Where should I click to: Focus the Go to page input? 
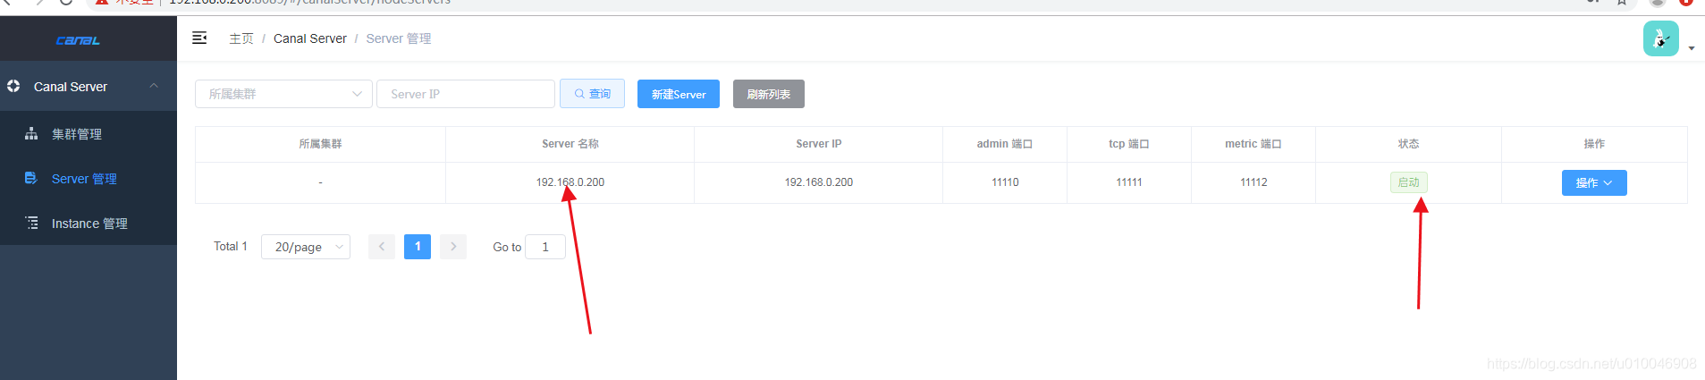545,247
